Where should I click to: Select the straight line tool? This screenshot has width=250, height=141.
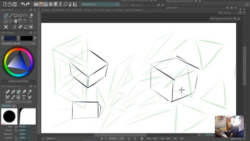(11, 16)
